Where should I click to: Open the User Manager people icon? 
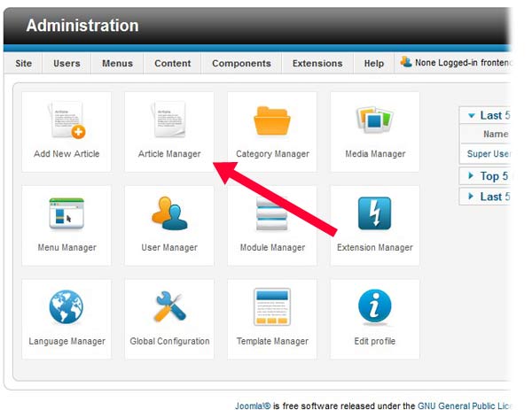(x=169, y=213)
